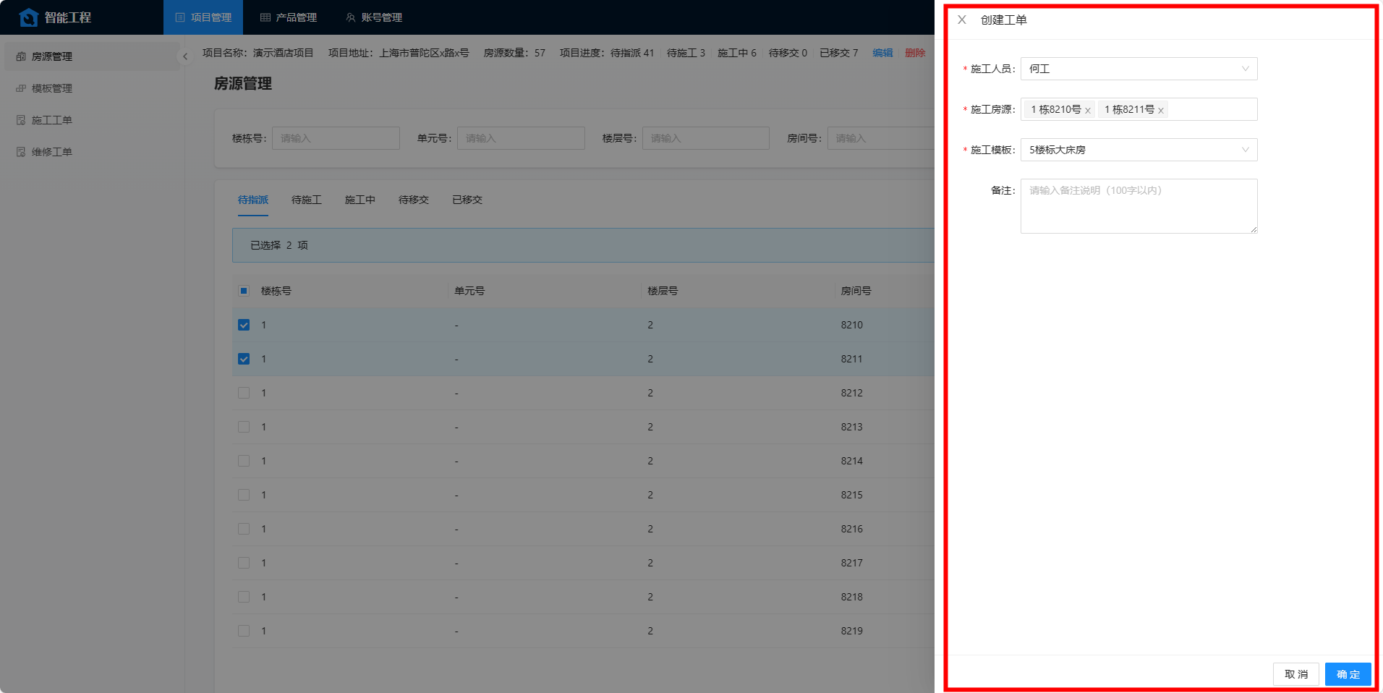Click the 取消 button
This screenshot has height=693, width=1383.
point(1296,674)
